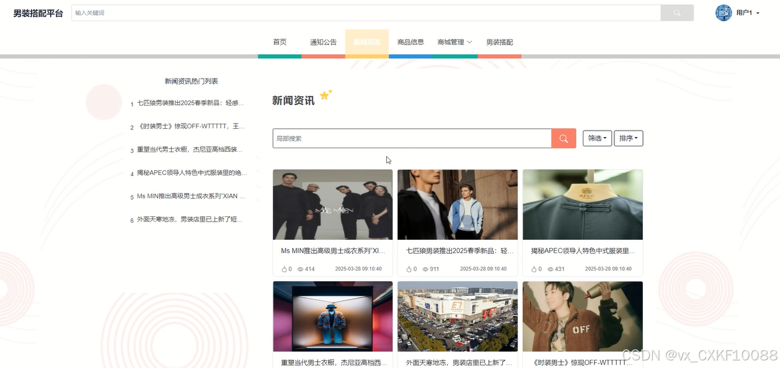Expand the 商城管理 menu
The height and width of the screenshot is (368, 780).
(x=455, y=42)
